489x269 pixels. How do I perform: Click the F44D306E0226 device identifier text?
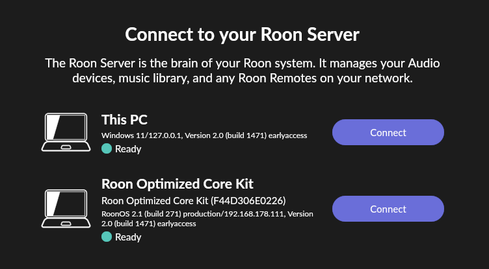[x=248, y=201]
